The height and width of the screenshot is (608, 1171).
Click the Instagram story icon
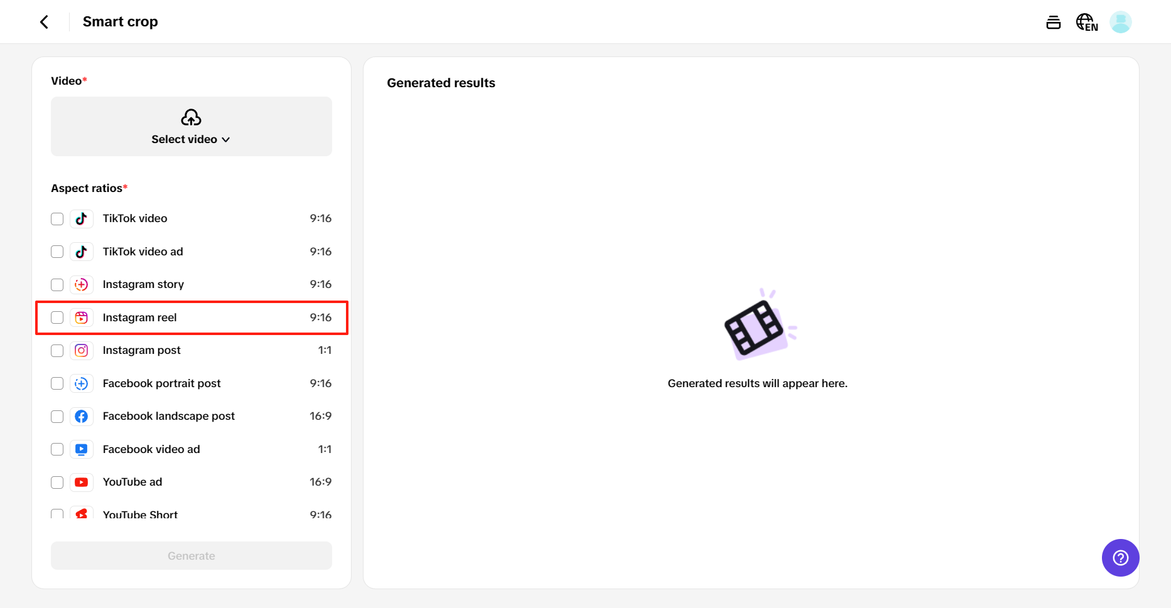(82, 284)
